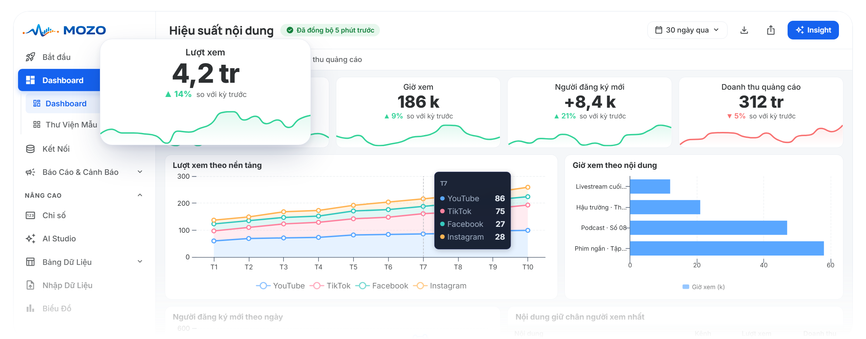
Task: Expand Bảng Dữ Liệu submenu chevron
Action: pyautogui.click(x=140, y=261)
